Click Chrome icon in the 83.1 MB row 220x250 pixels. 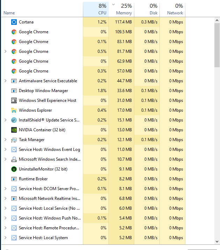(14, 42)
